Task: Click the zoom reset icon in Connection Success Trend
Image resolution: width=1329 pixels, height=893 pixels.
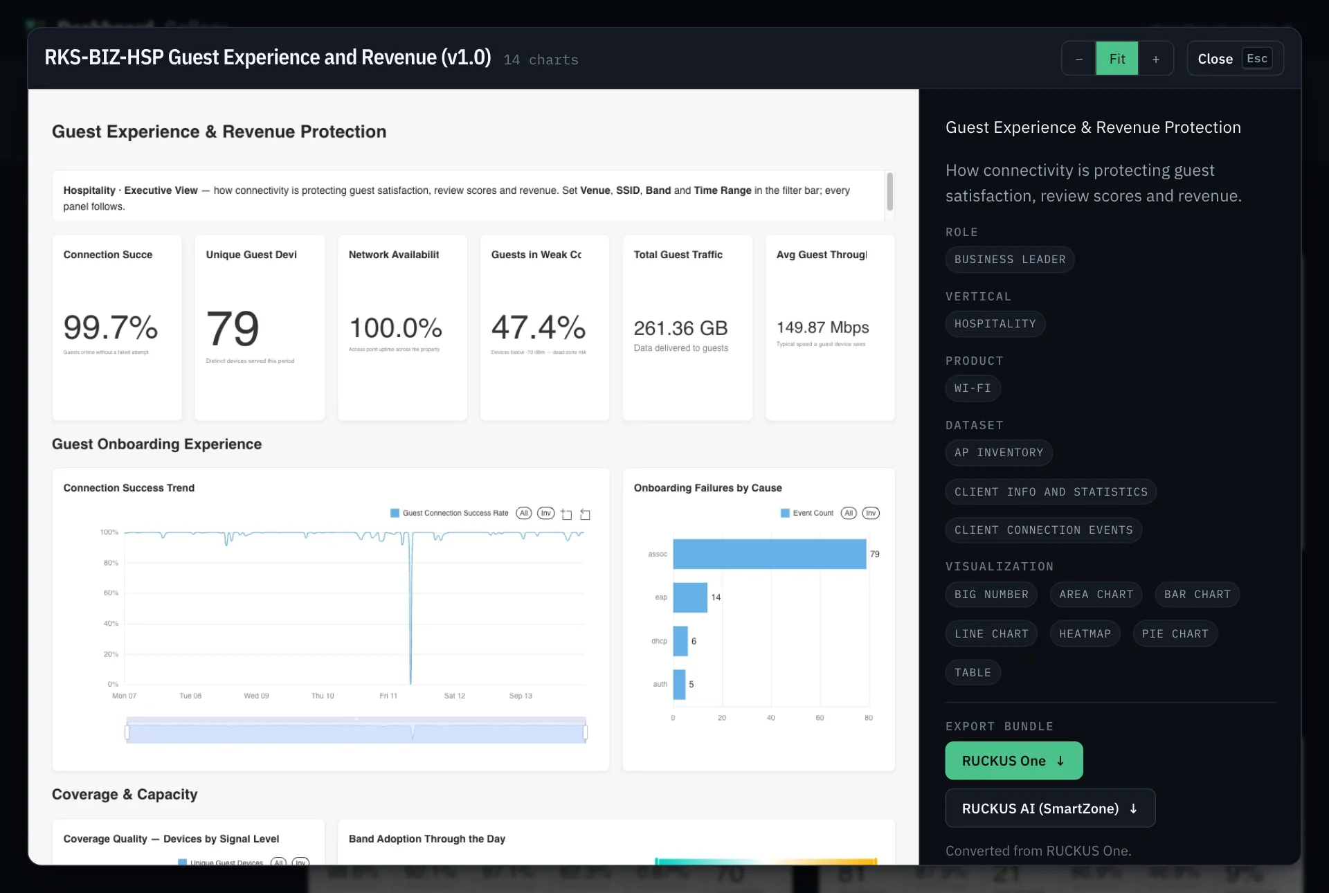Action: coord(585,514)
